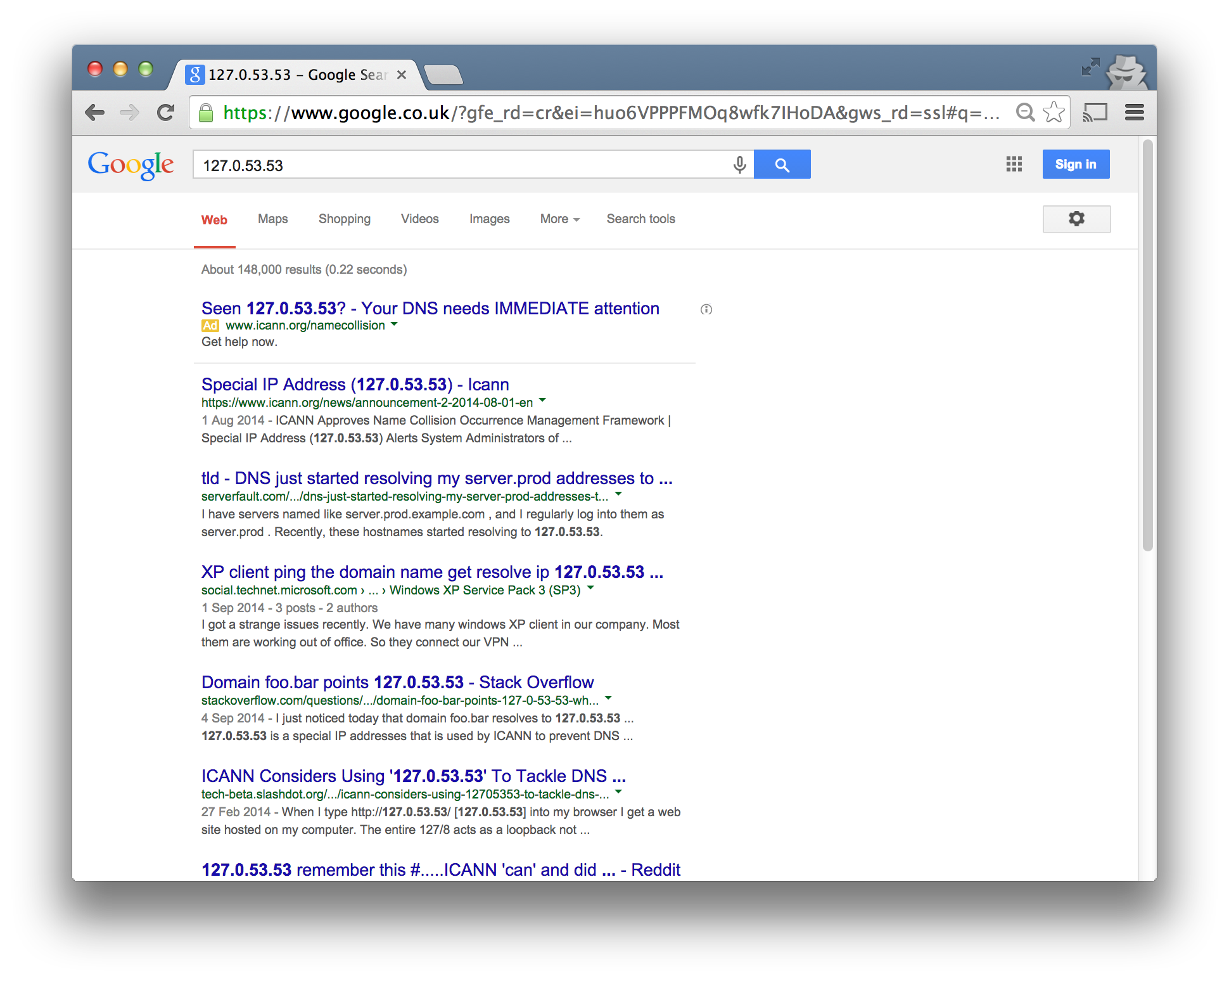
Task: Open the settings gear options
Action: (x=1077, y=219)
